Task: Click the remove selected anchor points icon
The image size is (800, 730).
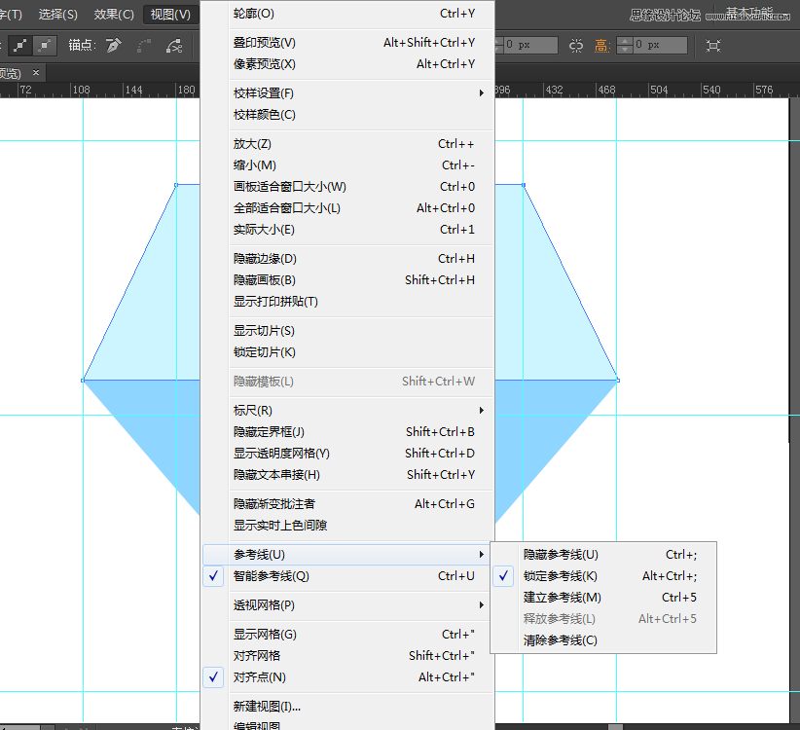Action: click(113, 44)
